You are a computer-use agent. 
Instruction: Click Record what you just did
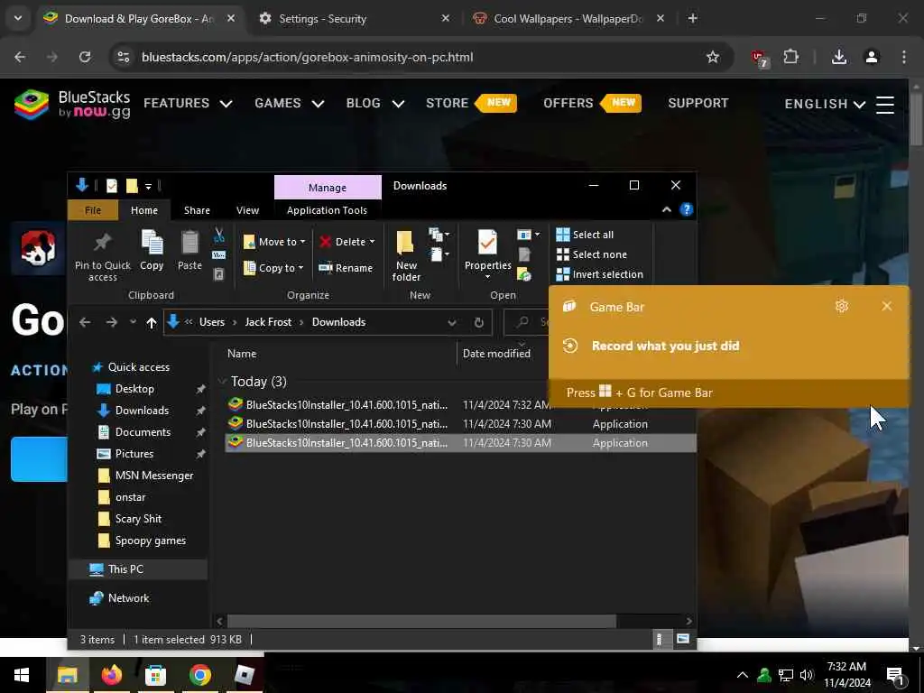[665, 346]
